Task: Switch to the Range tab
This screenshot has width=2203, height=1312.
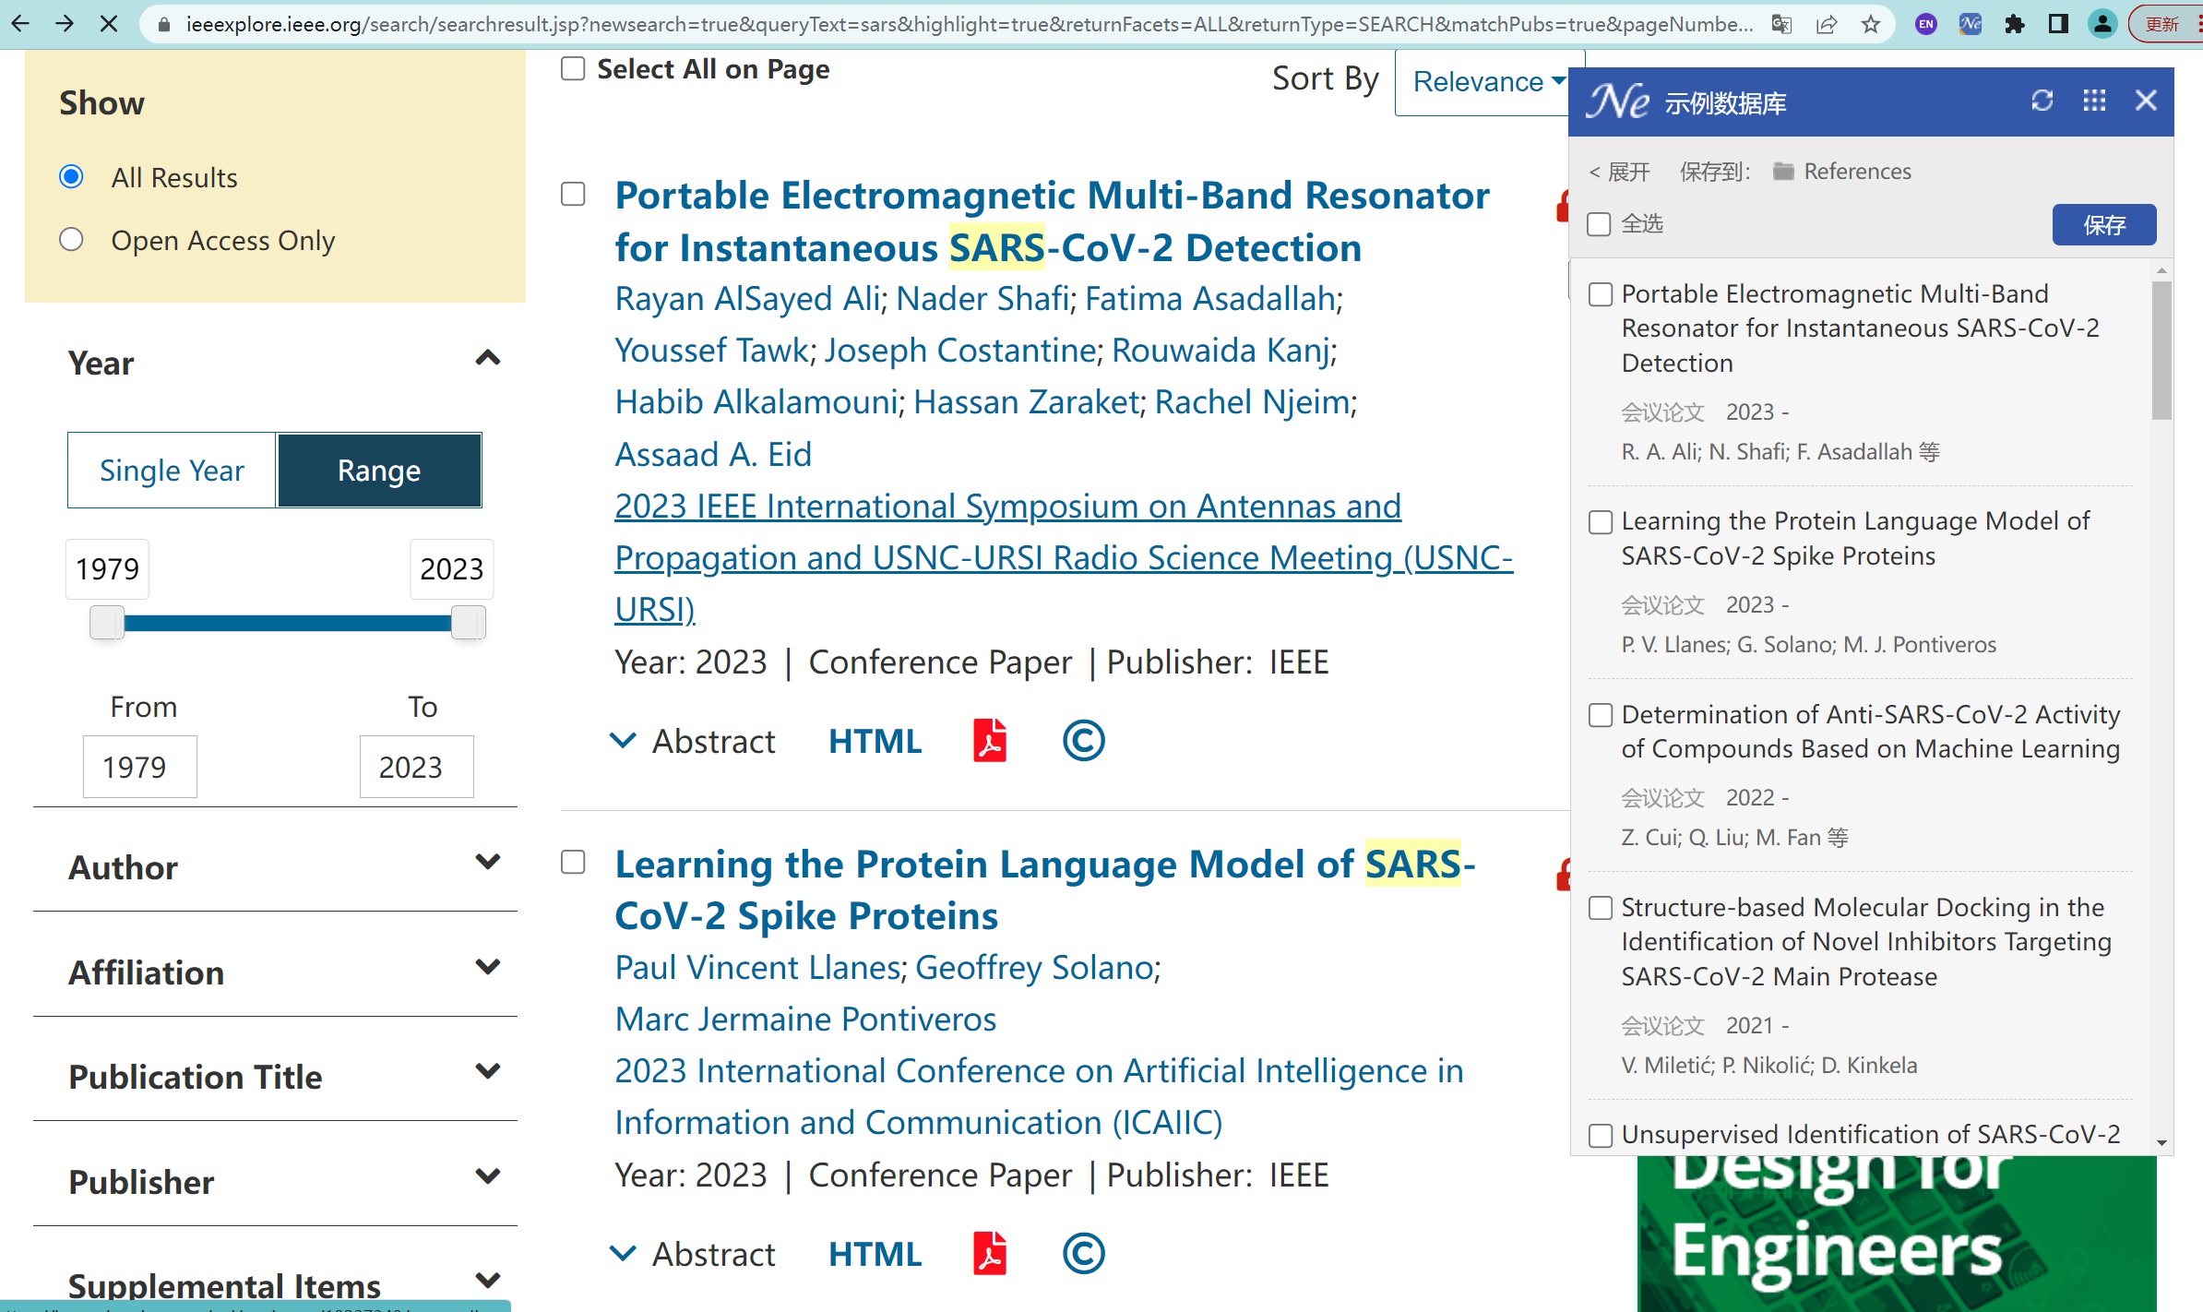Action: coord(379,470)
